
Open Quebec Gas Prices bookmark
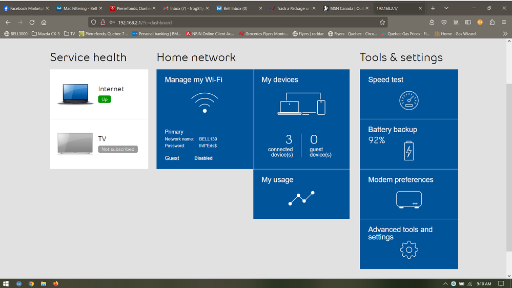click(405, 34)
